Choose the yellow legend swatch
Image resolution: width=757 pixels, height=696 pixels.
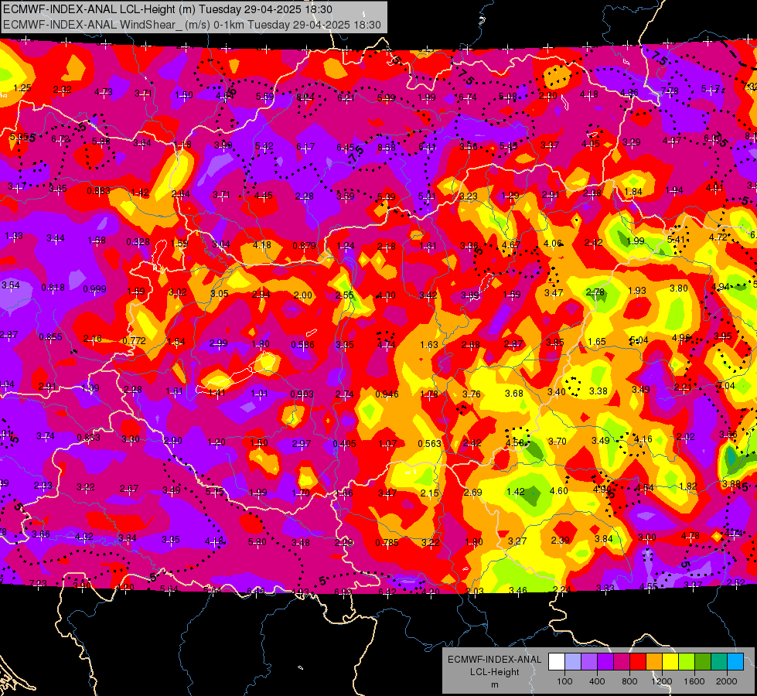[x=670, y=662]
